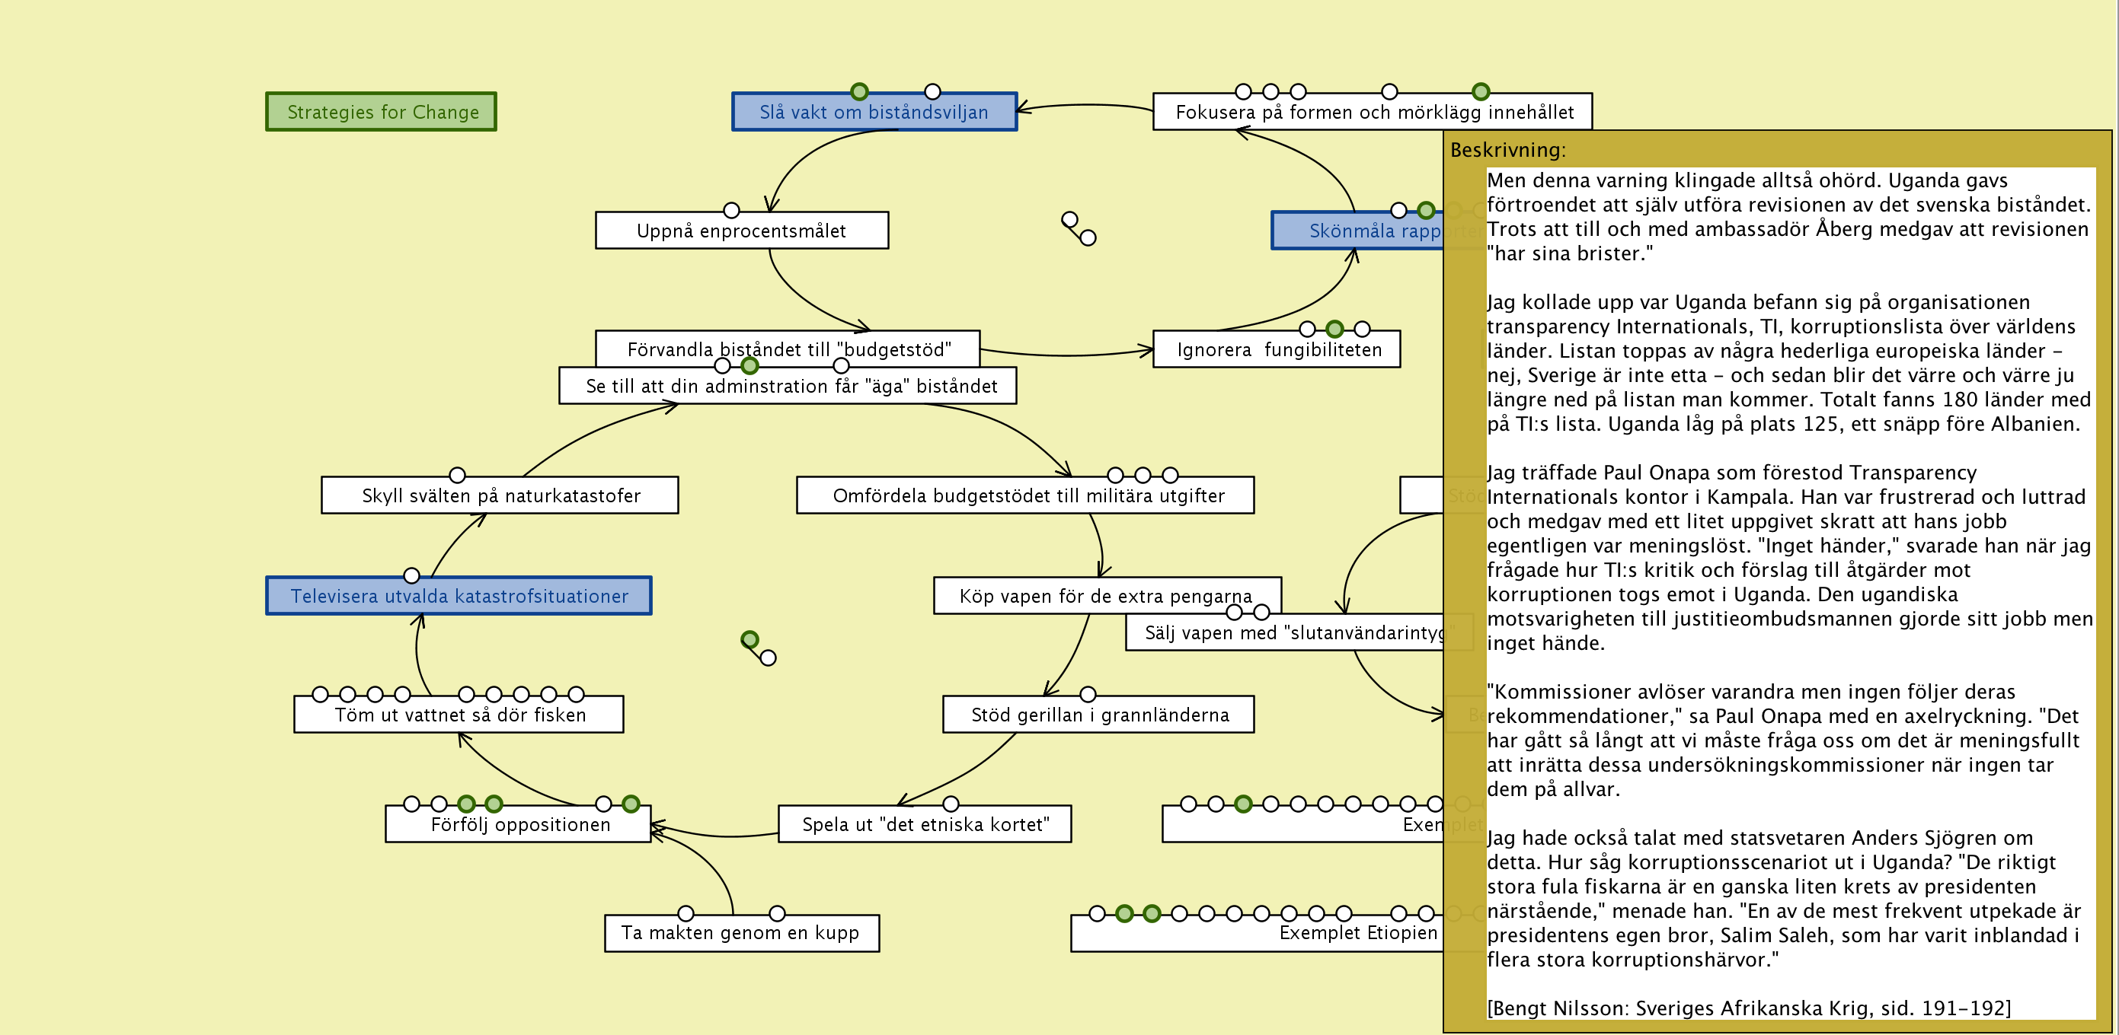2119x1035 pixels.
Task: Click the circle marker above Televisera utvalda katastrofsituationer
Action: pyautogui.click(x=411, y=575)
